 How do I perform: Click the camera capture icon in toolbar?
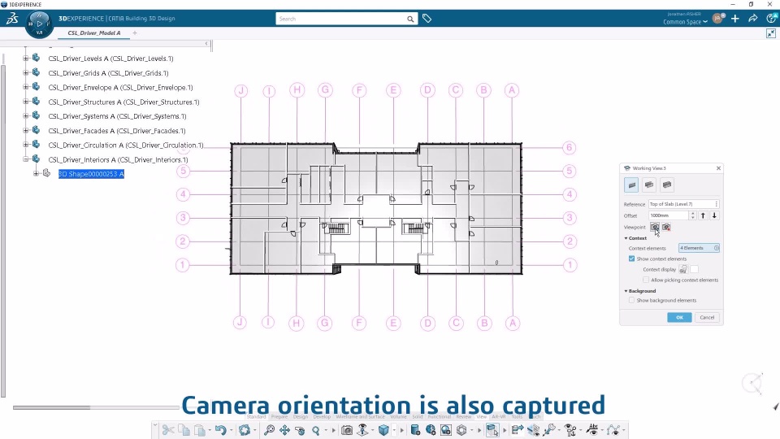point(347,430)
